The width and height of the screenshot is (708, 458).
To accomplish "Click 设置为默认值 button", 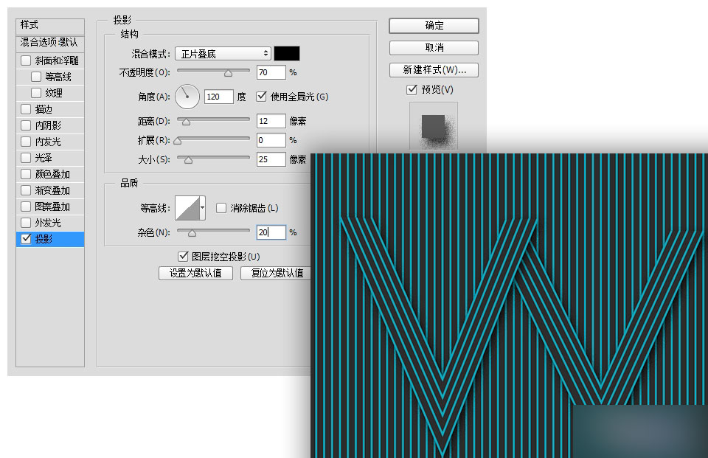I will (195, 274).
